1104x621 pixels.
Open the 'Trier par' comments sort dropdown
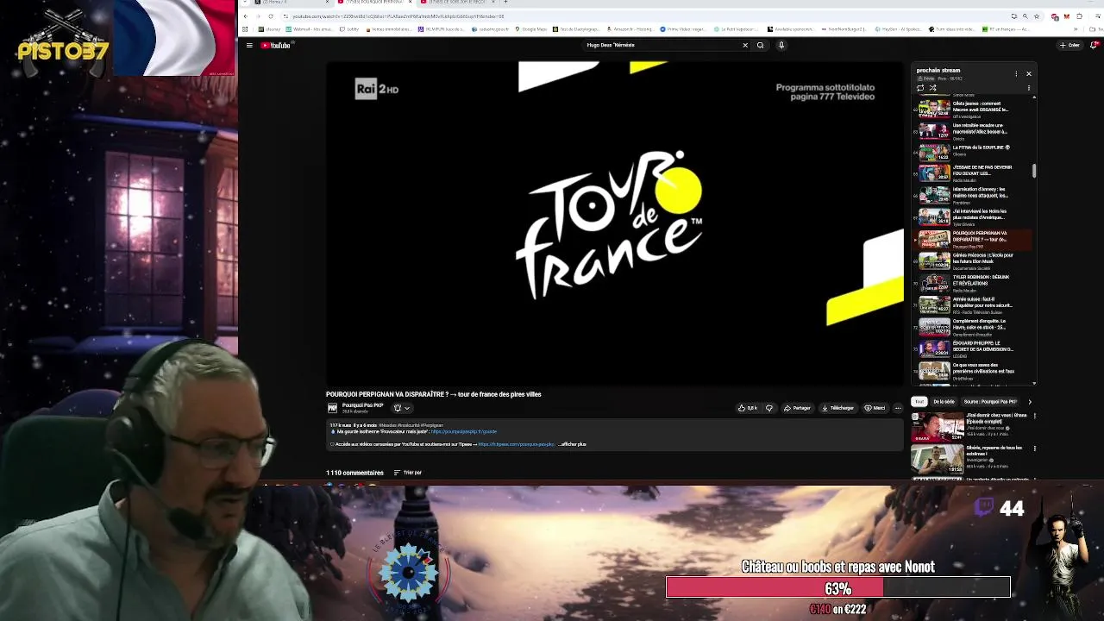408,473
